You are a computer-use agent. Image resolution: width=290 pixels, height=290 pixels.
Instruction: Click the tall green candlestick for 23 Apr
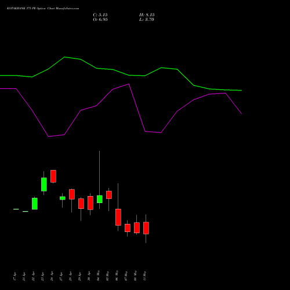44,184
